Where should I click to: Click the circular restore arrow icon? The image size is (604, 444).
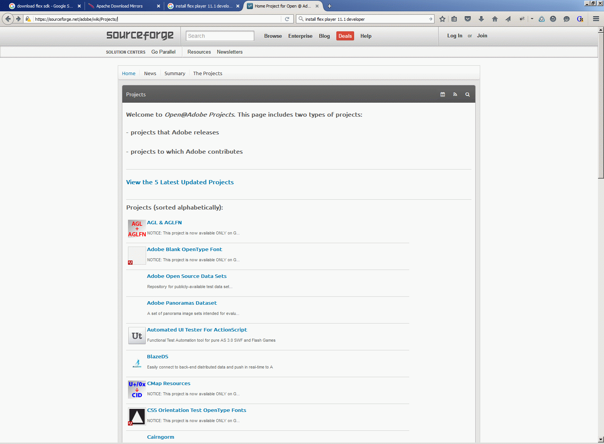tap(553, 19)
